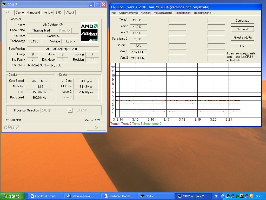266x200 pixels.
Task: Click the Code Name field Thoroughbred
Action: (x=41, y=30)
